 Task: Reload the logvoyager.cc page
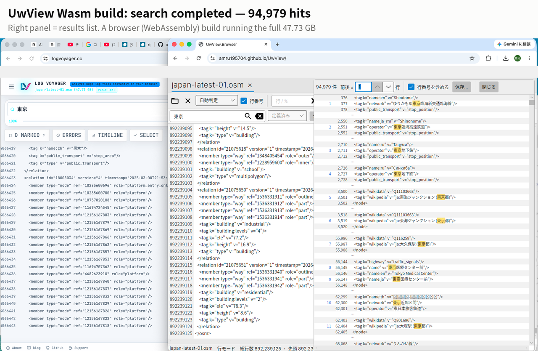pyautogui.click(x=31, y=58)
